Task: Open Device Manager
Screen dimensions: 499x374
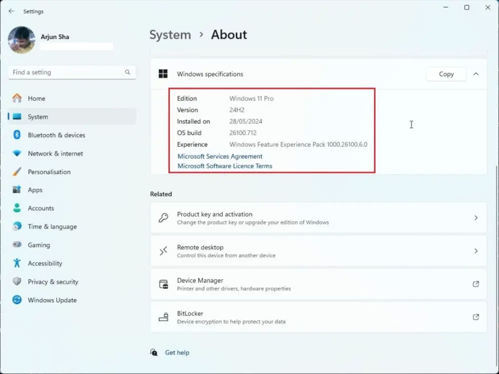Action: [x=319, y=284]
